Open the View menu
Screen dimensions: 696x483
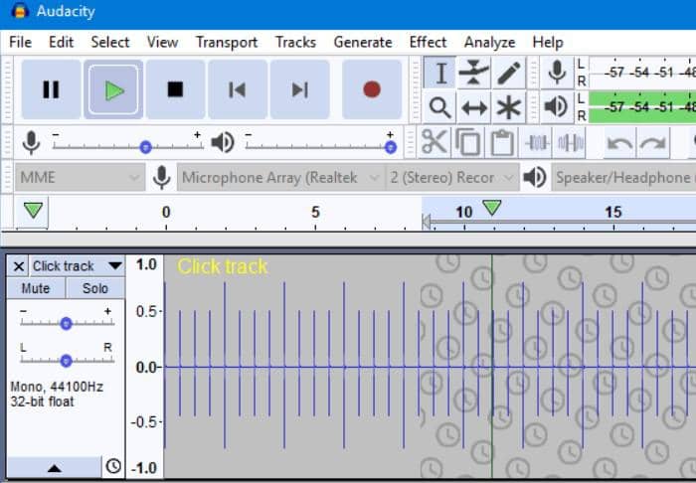click(162, 42)
